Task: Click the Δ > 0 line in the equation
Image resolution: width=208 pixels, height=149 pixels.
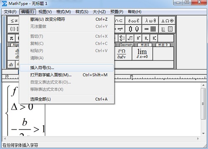Action: [x=22, y=107]
